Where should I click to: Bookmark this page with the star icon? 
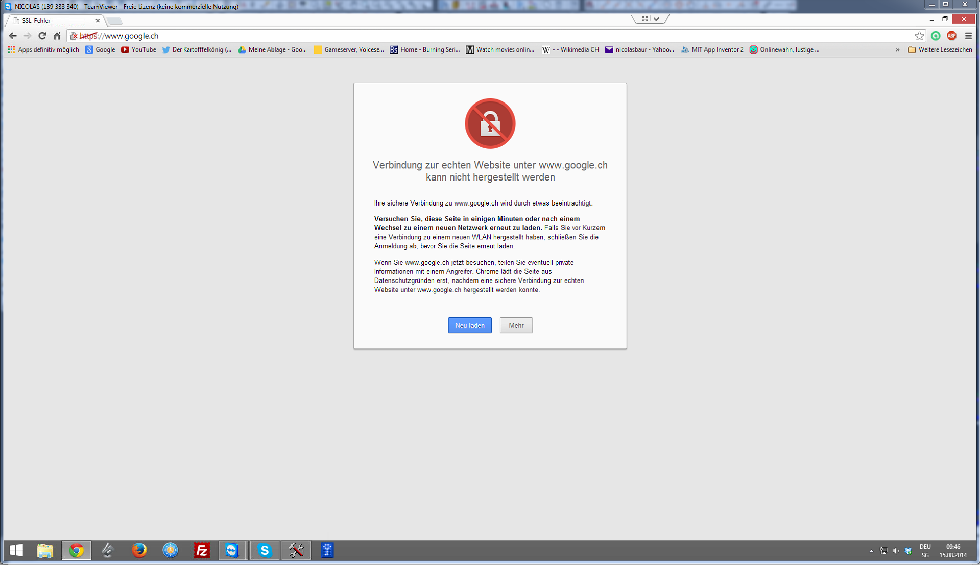tap(919, 36)
